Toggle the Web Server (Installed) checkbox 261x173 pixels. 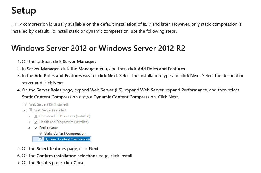31,110
